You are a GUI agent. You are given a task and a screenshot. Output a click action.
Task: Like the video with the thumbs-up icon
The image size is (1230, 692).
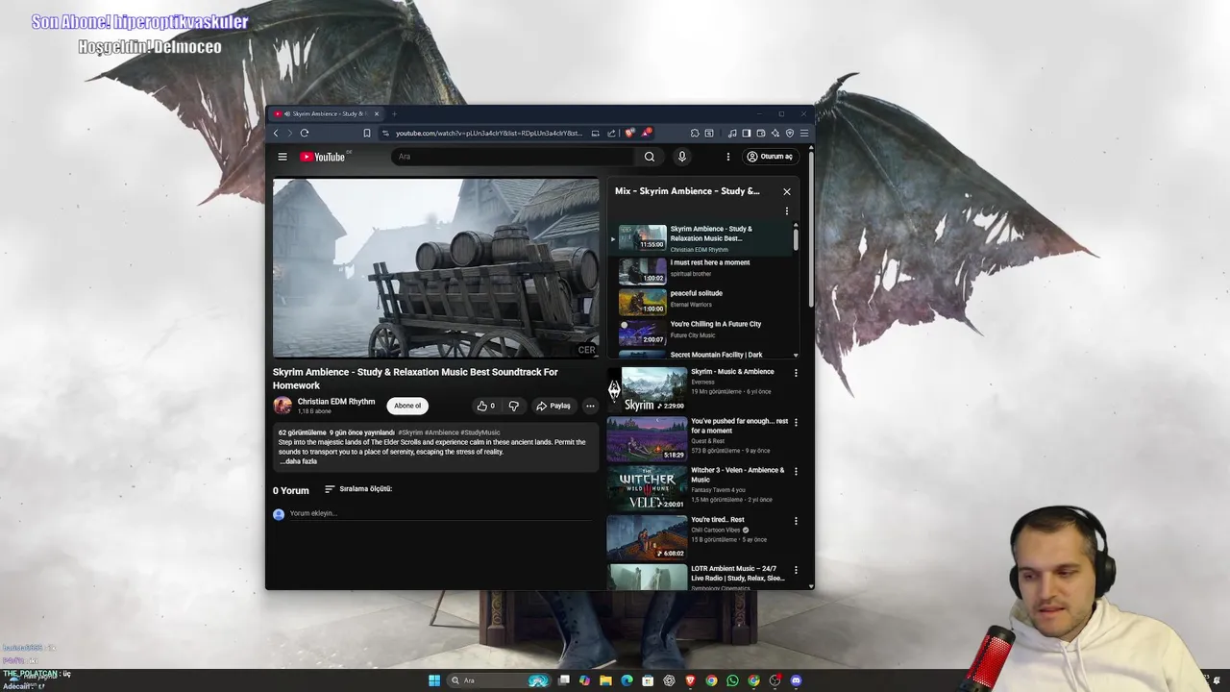pyautogui.click(x=486, y=406)
